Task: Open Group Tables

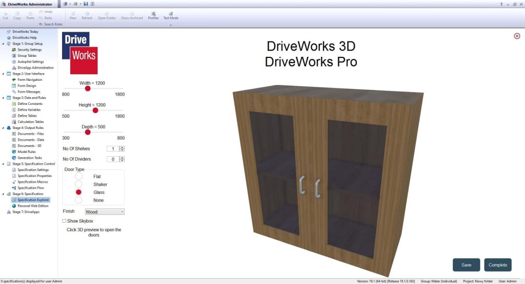Action: 24,55
